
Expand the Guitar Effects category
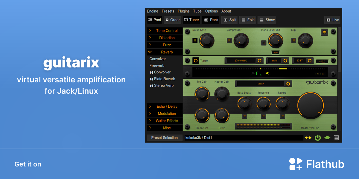click(165, 121)
